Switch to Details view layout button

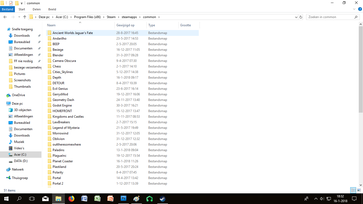tap(353, 190)
